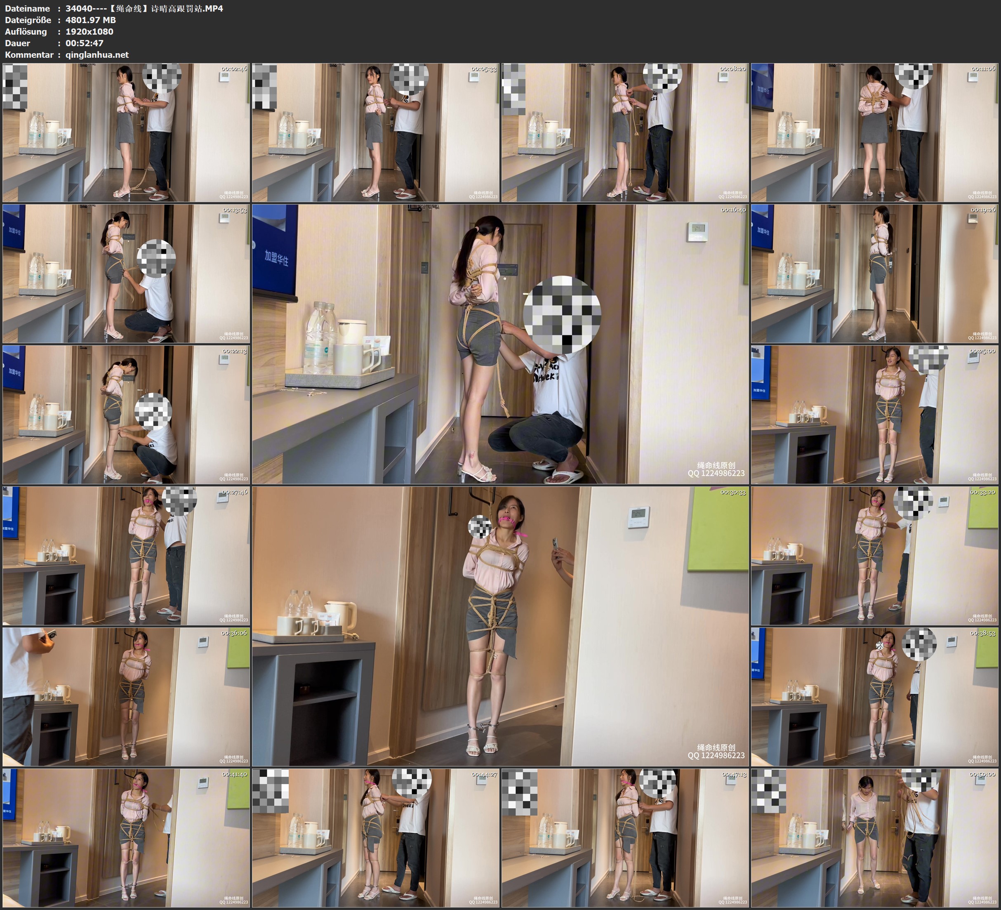Select the thumbnail at 00:38:53

point(875,696)
